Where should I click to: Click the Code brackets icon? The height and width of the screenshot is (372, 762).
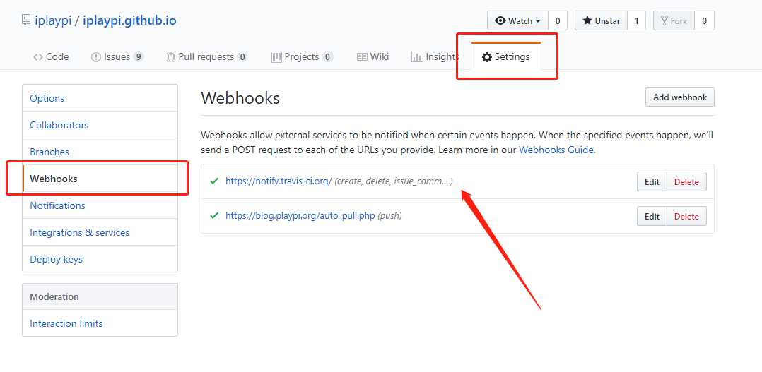click(x=38, y=57)
